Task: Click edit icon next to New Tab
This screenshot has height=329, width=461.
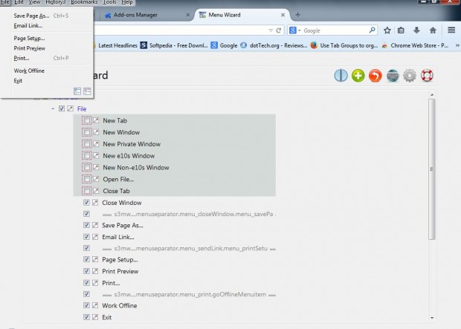Action: click(96, 120)
